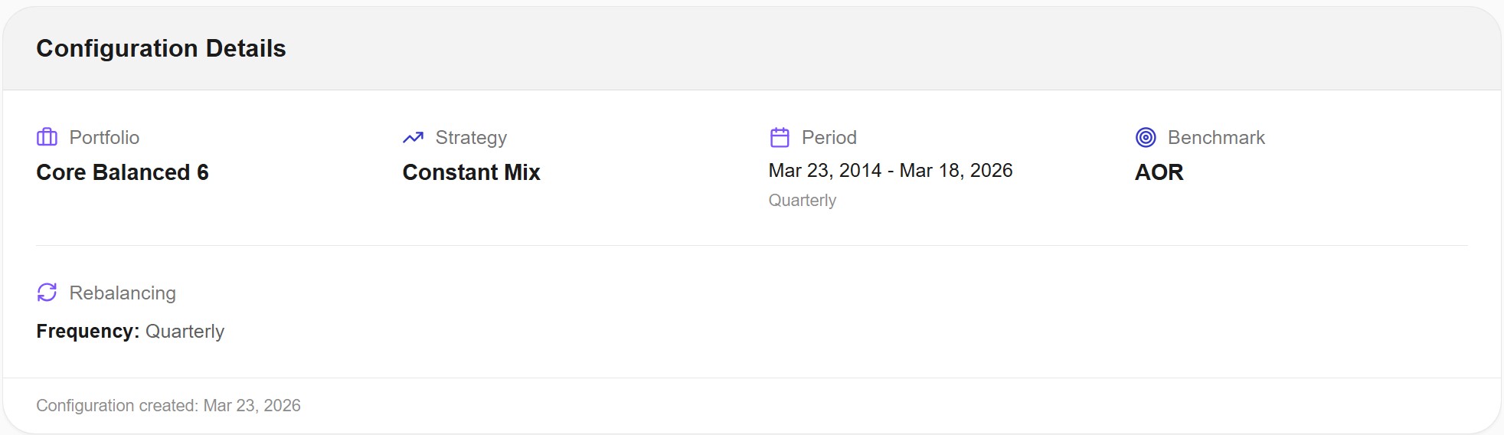Image resolution: width=1504 pixels, height=435 pixels.
Task: Click the Benchmark field label
Action: coord(1216,138)
